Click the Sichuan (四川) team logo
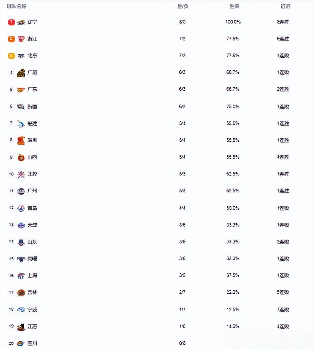Image resolution: width=313 pixels, height=350 pixels. [x=21, y=343]
